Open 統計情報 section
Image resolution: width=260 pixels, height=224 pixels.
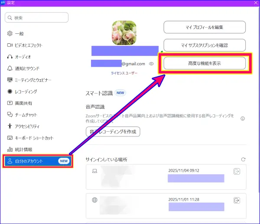[x=19, y=149]
